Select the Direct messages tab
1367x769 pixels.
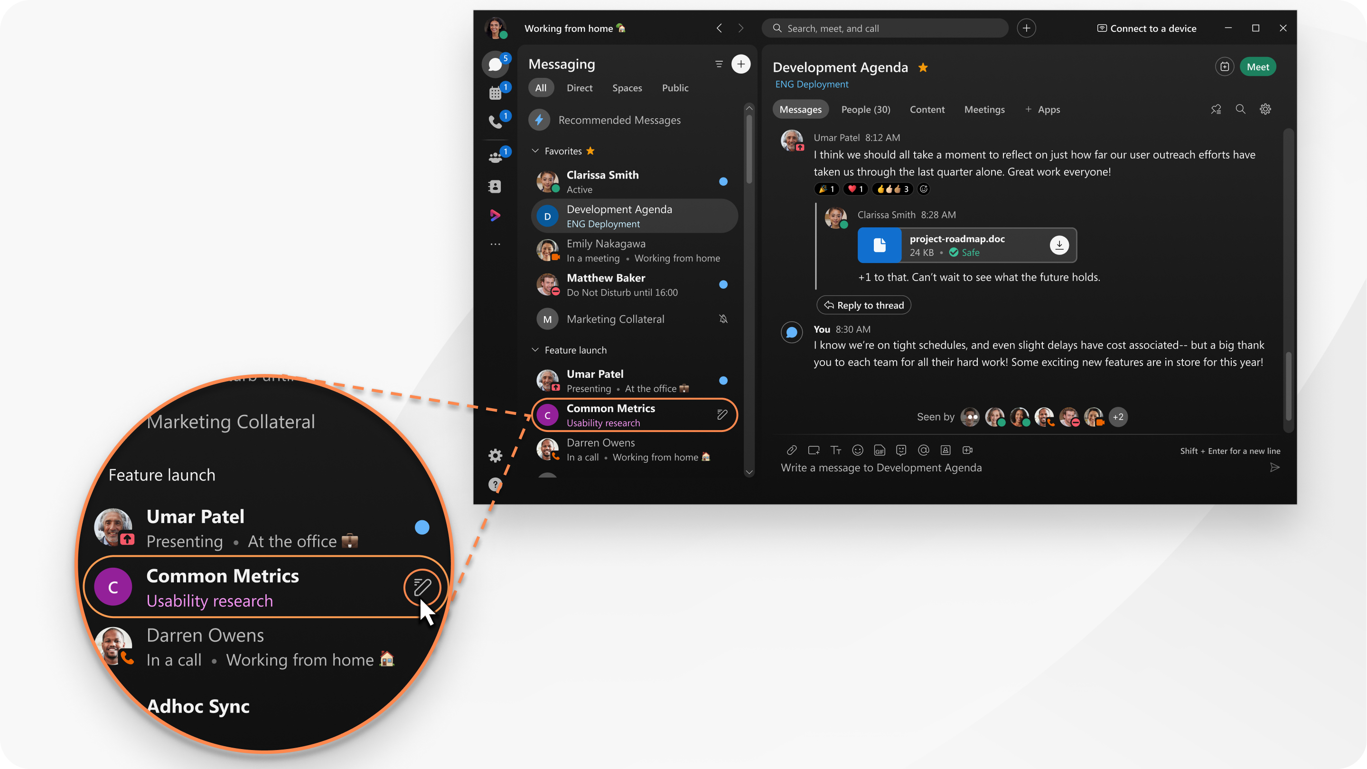coord(579,87)
